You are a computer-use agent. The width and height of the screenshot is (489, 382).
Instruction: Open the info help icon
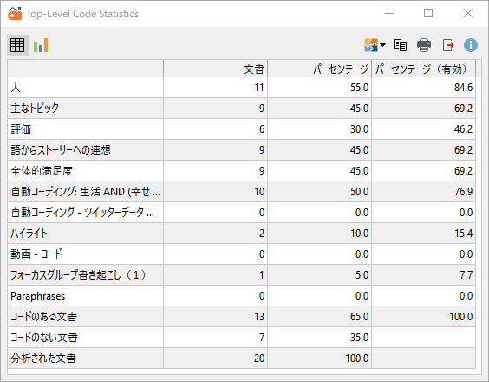tap(471, 45)
